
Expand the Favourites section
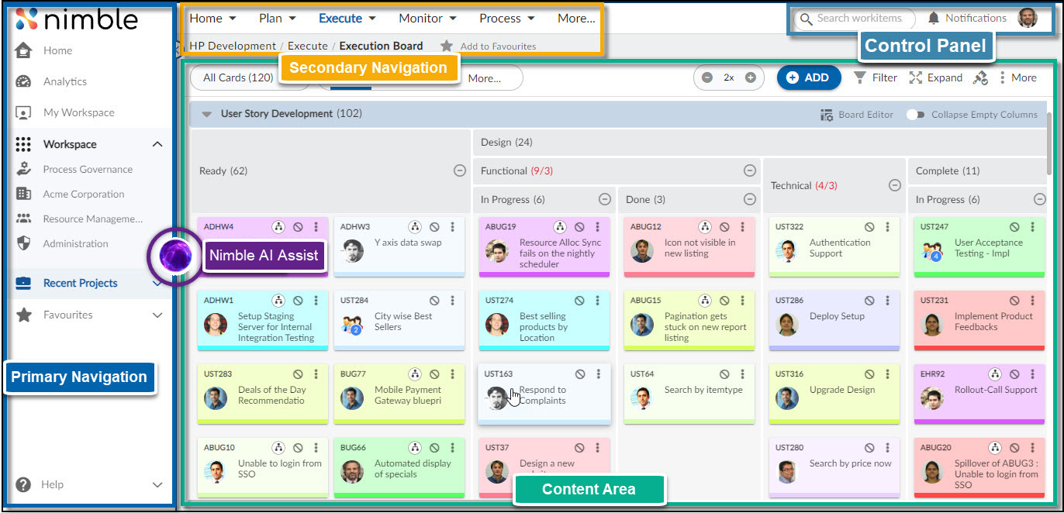(x=157, y=315)
